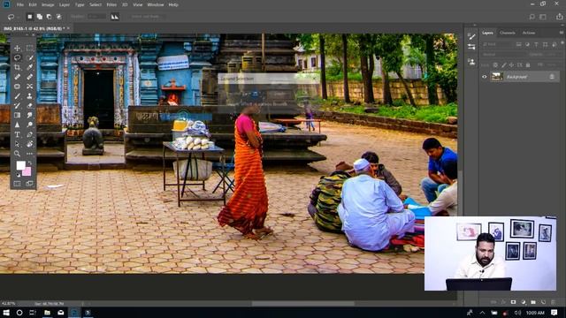This screenshot has width=566, height=318.
Task: Toggle Anti-alias button in options bar
Action: point(115,17)
